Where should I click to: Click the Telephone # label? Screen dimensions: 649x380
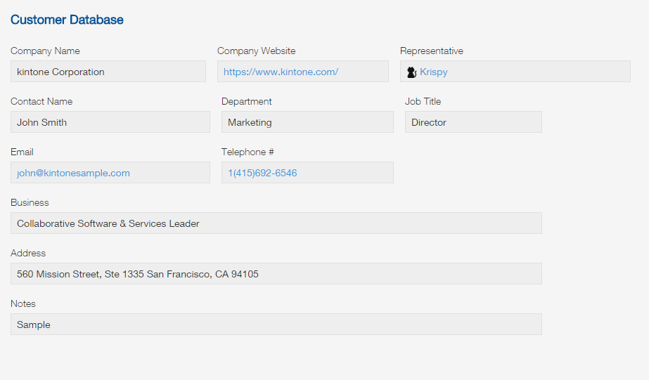[x=248, y=152]
